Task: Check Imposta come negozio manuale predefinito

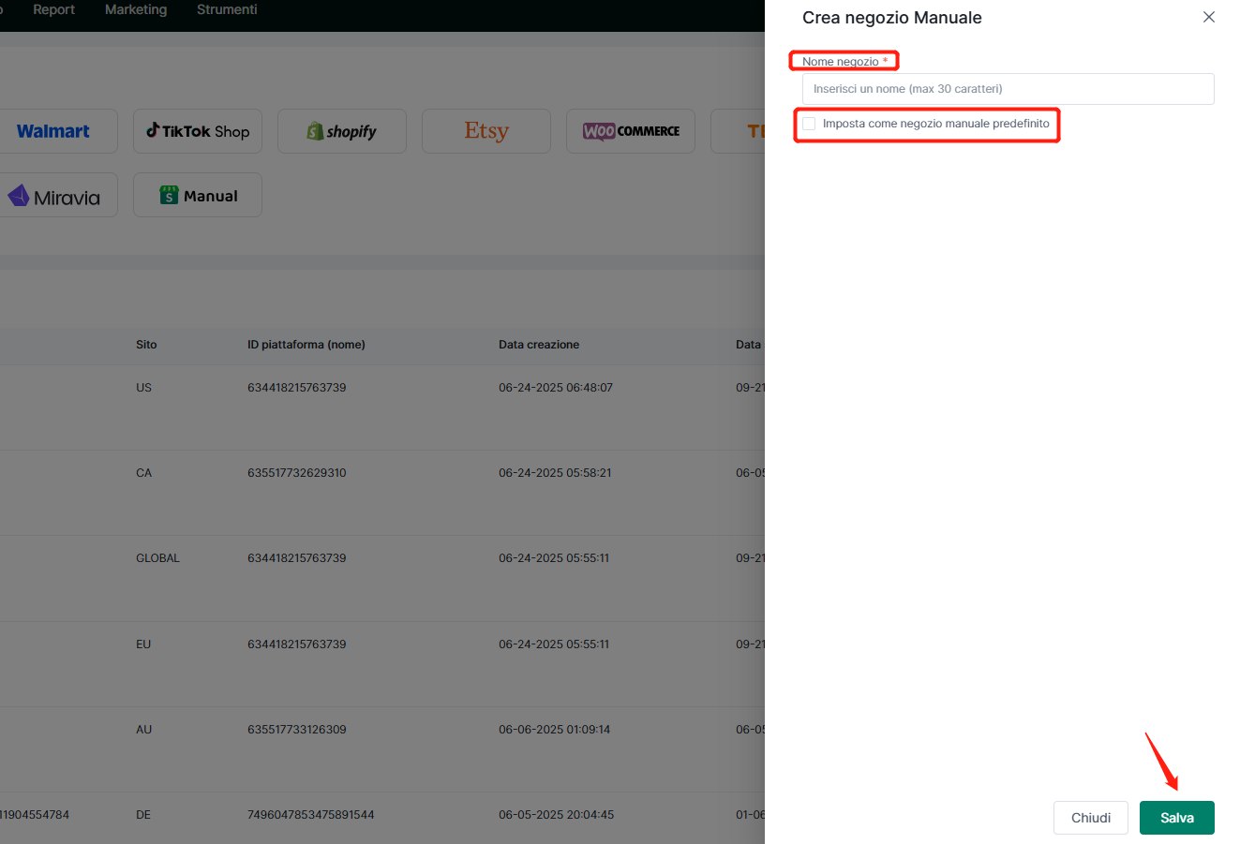Action: coord(809,124)
